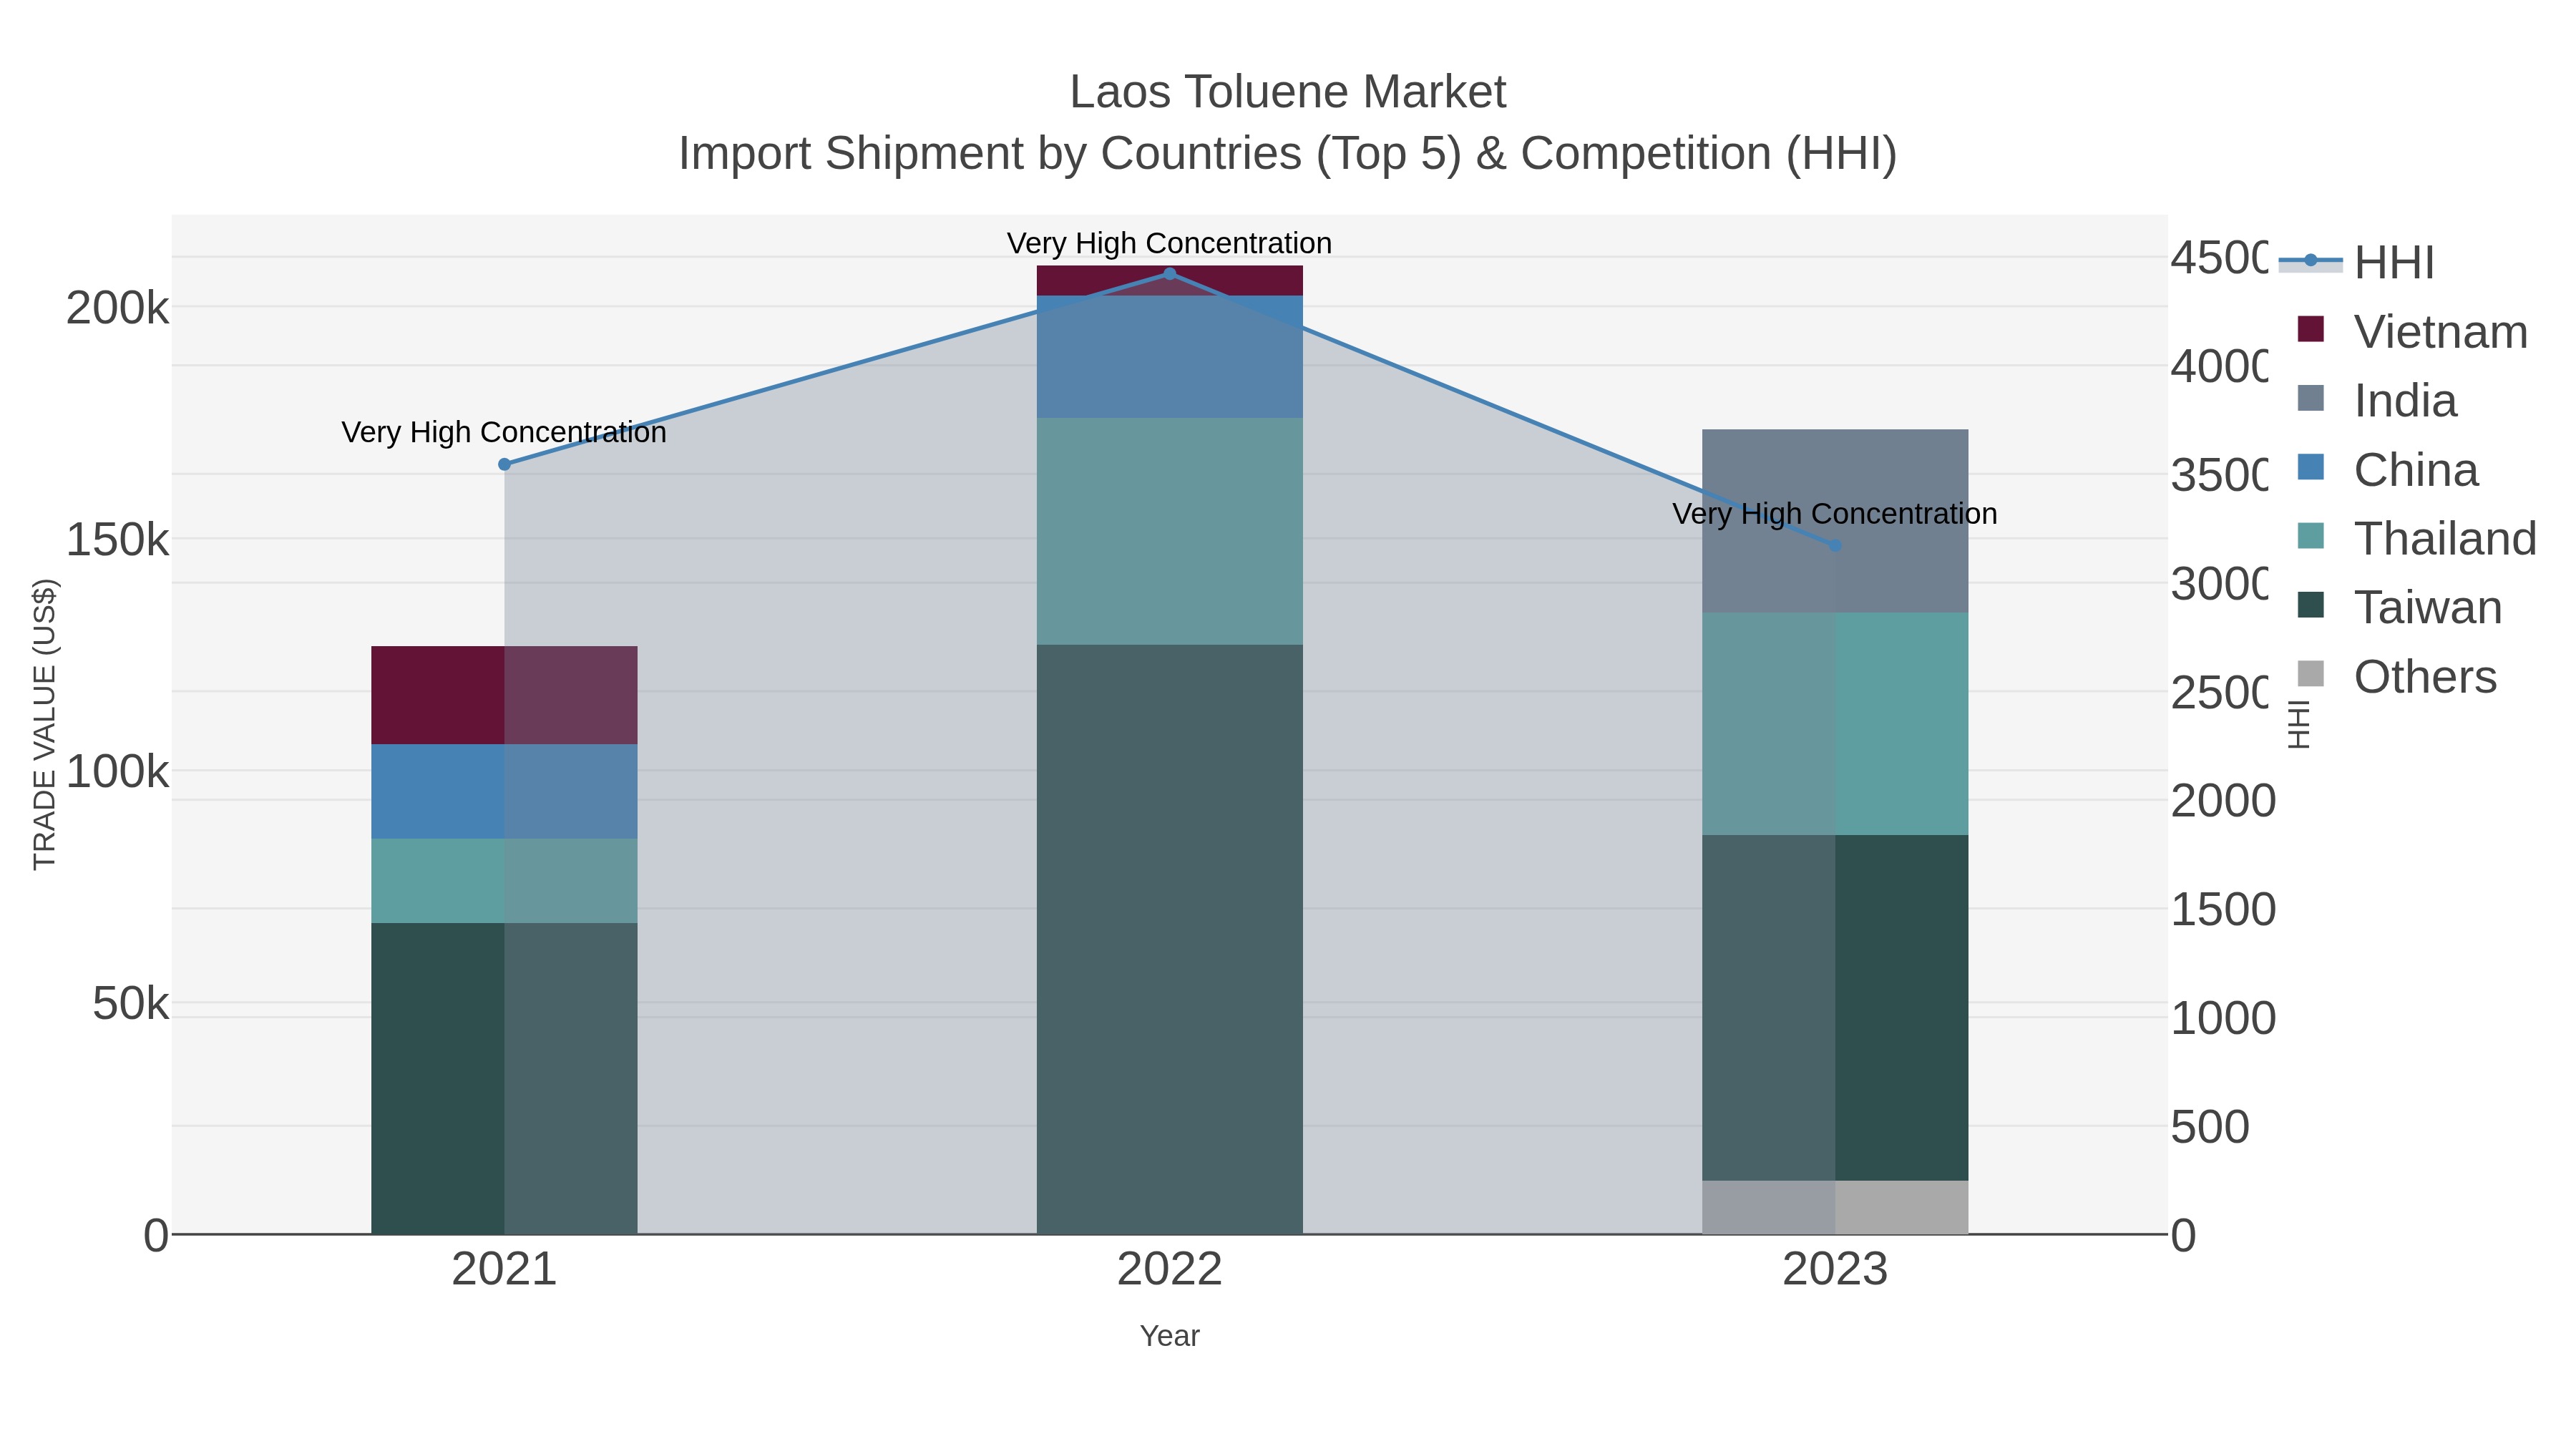Screen dimensions: 2576x1449
Task: Click the 2000 HHI axis tick label
Action: click(2223, 801)
